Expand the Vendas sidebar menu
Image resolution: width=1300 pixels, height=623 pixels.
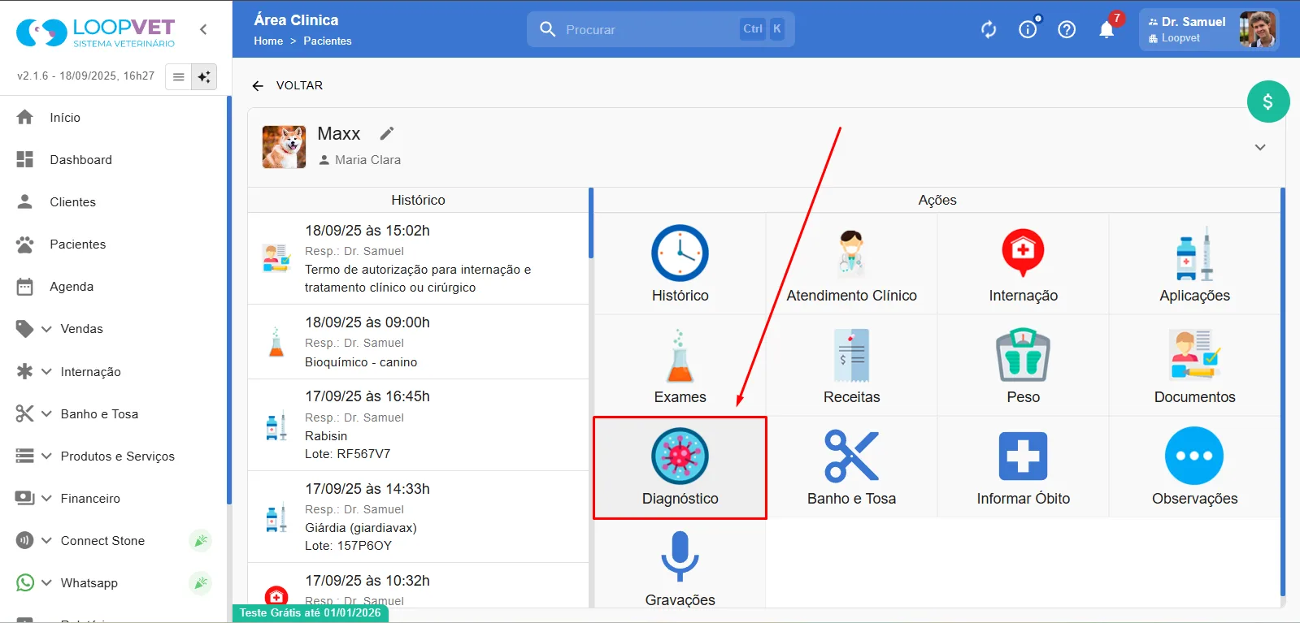point(114,328)
